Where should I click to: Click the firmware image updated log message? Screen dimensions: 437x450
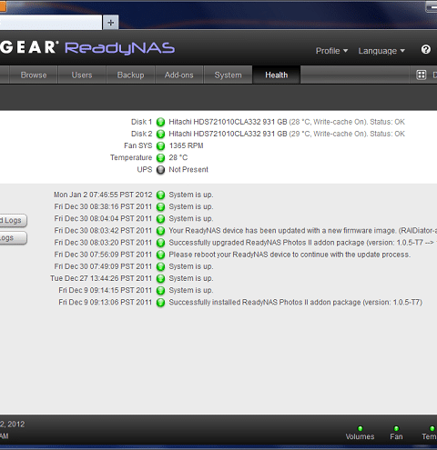(x=302, y=231)
